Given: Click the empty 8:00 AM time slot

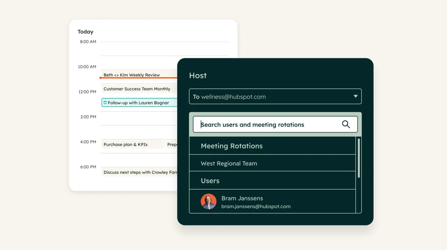Looking at the screenshot, I should (165, 49).
